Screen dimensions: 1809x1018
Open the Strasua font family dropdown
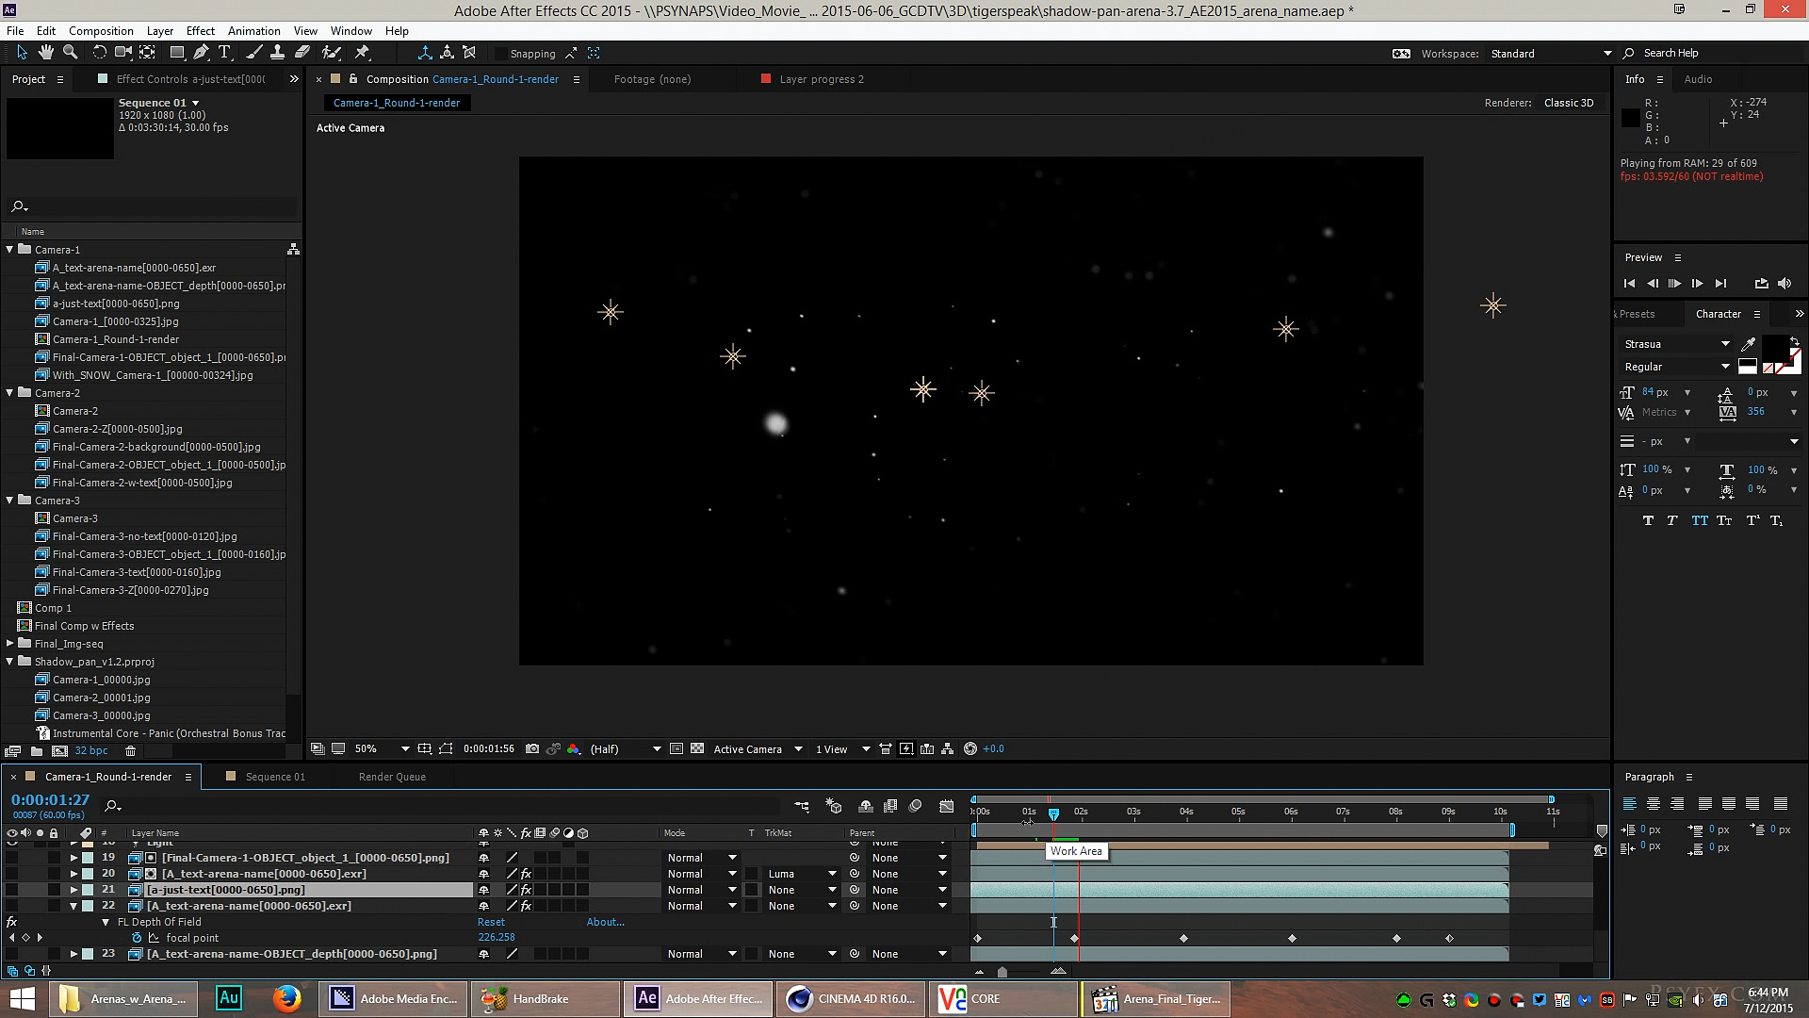[x=1677, y=344]
